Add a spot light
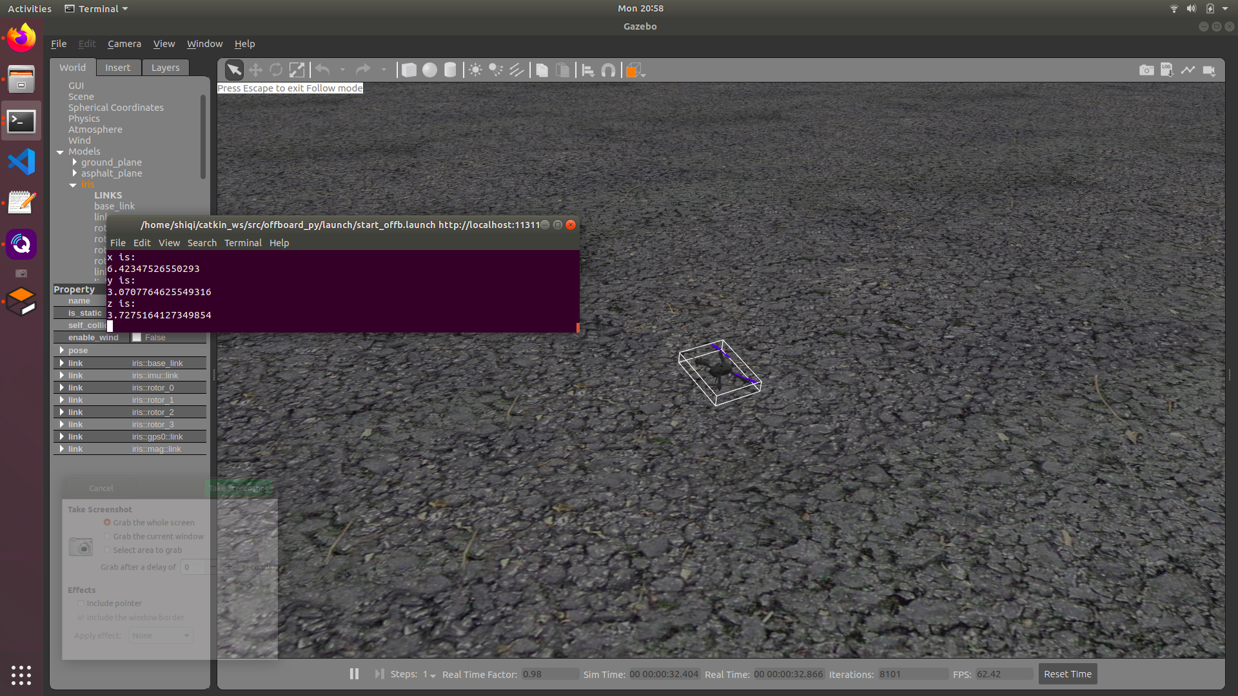The height and width of the screenshot is (696, 1238). point(496,70)
